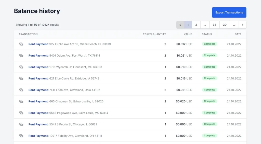Click the Complete status badge on Euclid Ave row
Screen dimensions: 261x144
click(210, 44)
